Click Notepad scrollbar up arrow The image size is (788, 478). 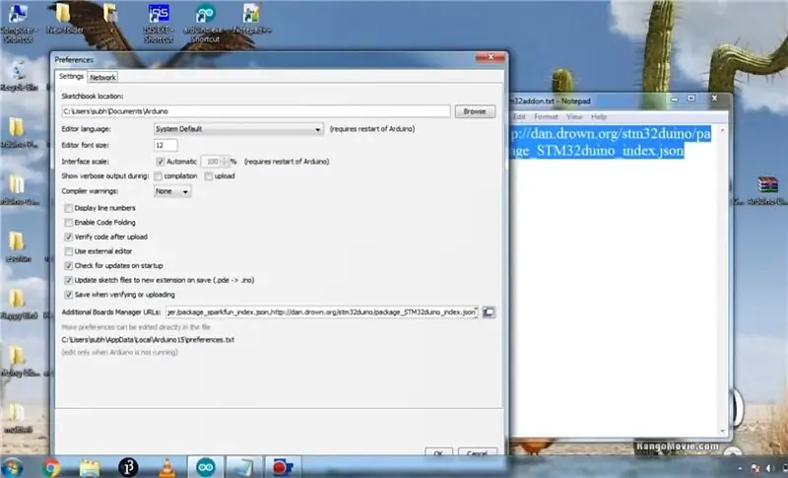(x=723, y=130)
